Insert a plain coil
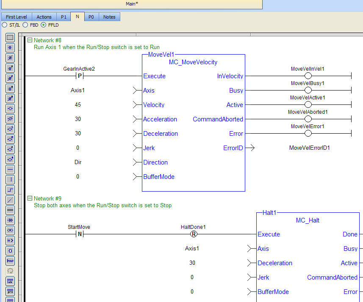Image resolution: width=363 pixels, height=302 pixels. 10,109
